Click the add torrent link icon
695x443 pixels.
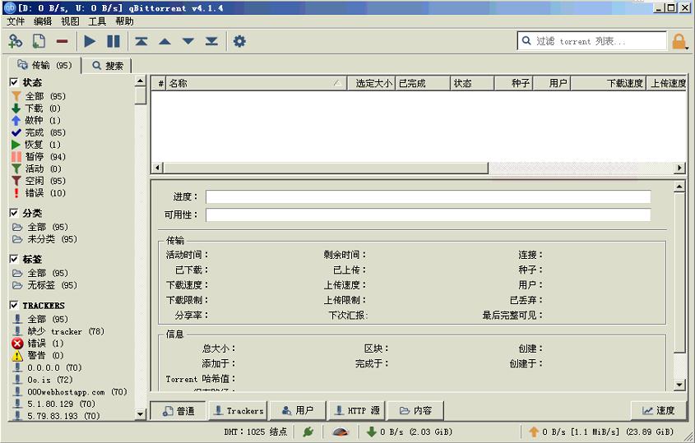click(x=16, y=41)
